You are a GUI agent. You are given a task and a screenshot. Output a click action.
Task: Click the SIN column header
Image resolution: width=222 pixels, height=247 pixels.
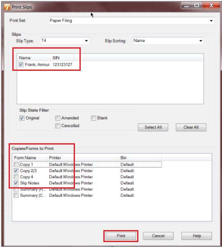62,58
